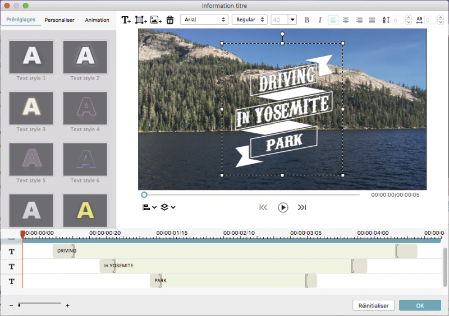Justify the text
This screenshot has height=316, width=449.
(372, 20)
